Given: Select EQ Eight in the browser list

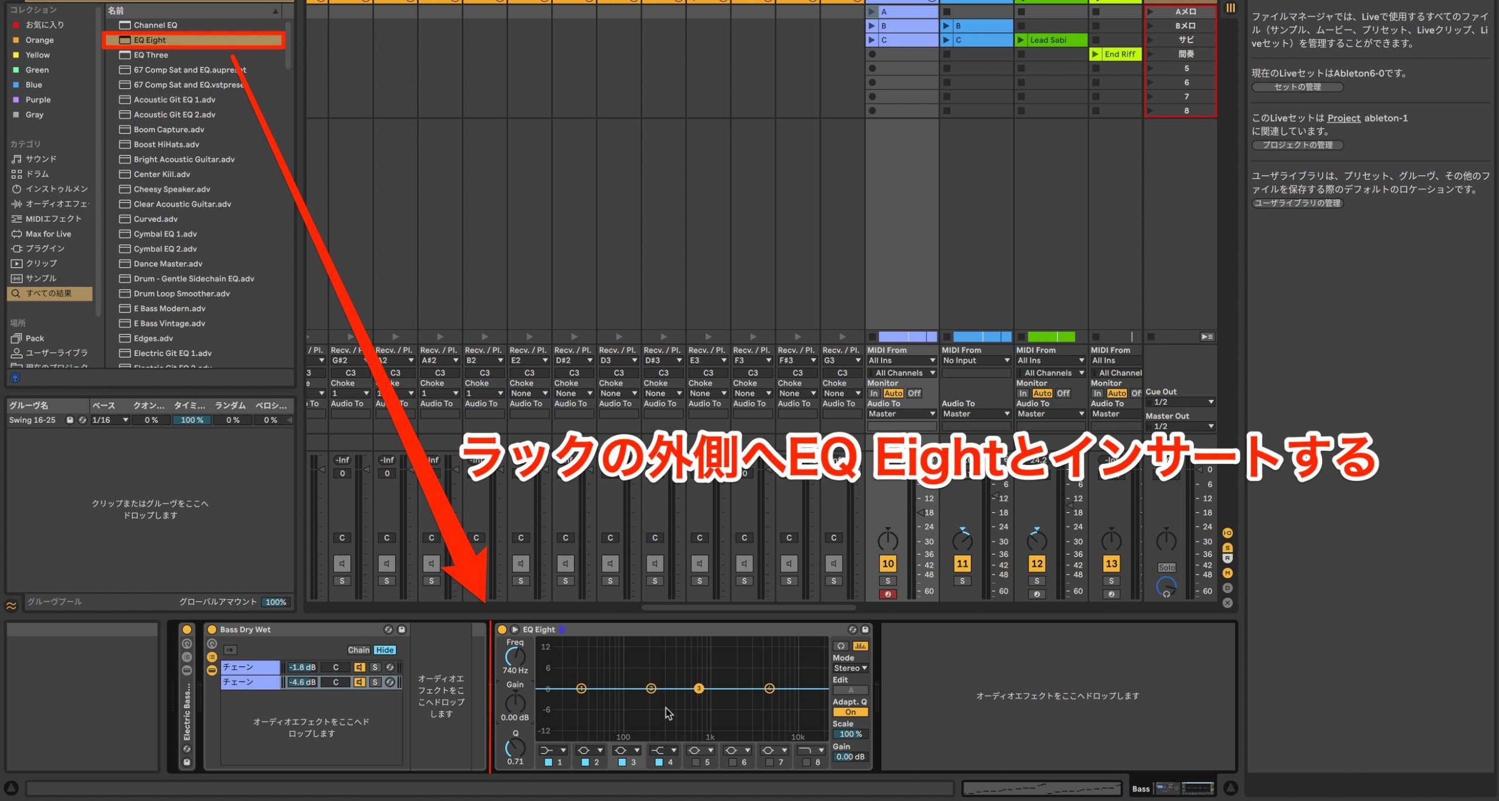Looking at the screenshot, I should tap(194, 40).
